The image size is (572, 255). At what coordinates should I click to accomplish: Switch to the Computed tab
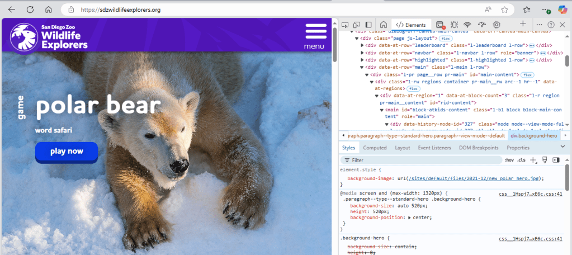[x=375, y=148]
